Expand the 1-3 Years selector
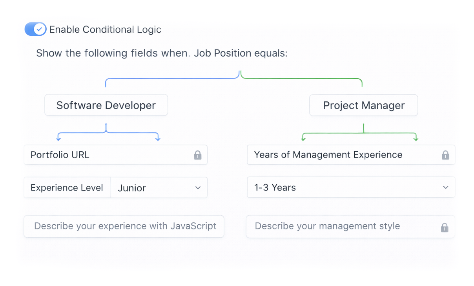 (350, 187)
